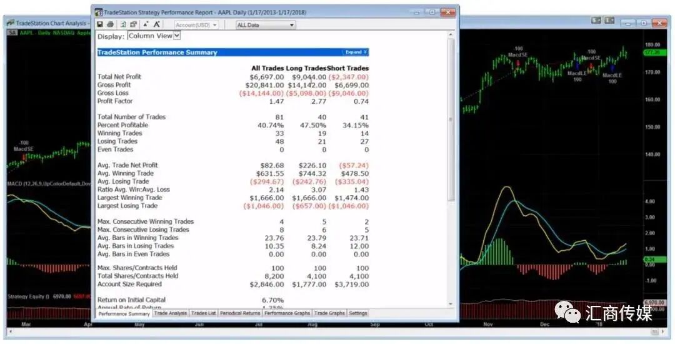
Task: Increase report font size with large A icon
Action: tap(157, 25)
